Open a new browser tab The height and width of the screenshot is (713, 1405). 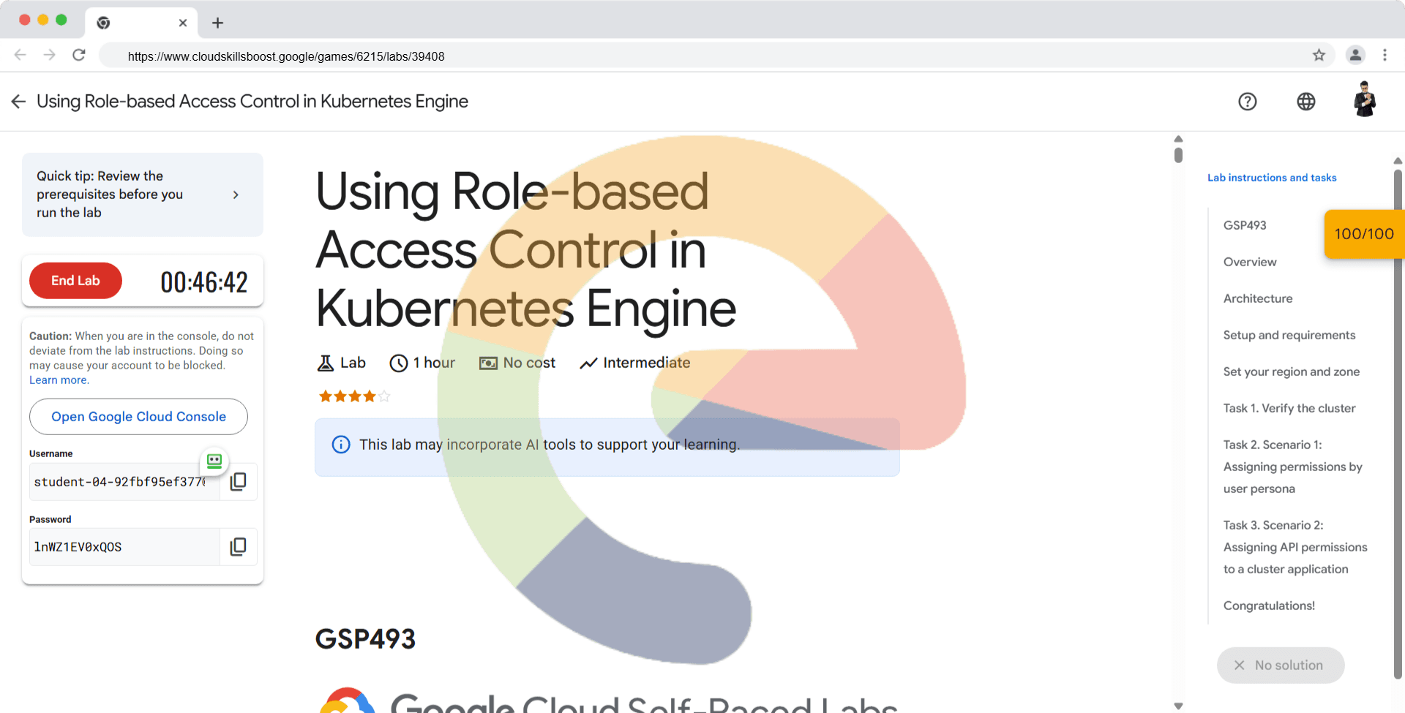217,23
